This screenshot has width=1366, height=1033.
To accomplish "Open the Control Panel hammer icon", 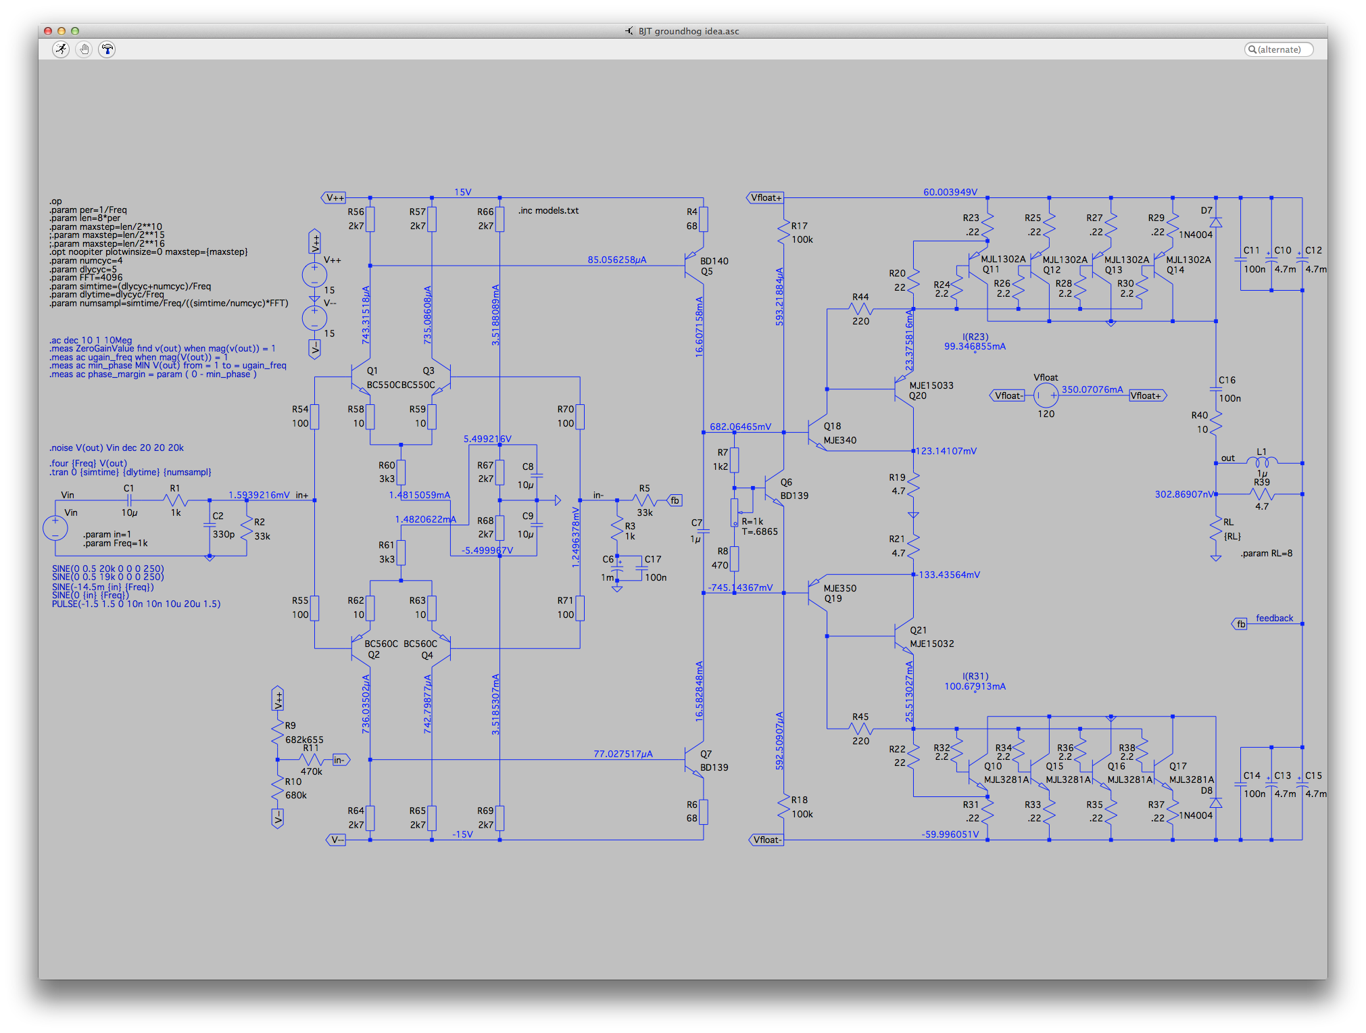I will (107, 49).
